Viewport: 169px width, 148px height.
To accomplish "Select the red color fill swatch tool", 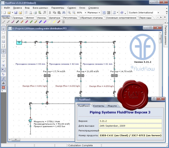I will (x=3, y=88).
